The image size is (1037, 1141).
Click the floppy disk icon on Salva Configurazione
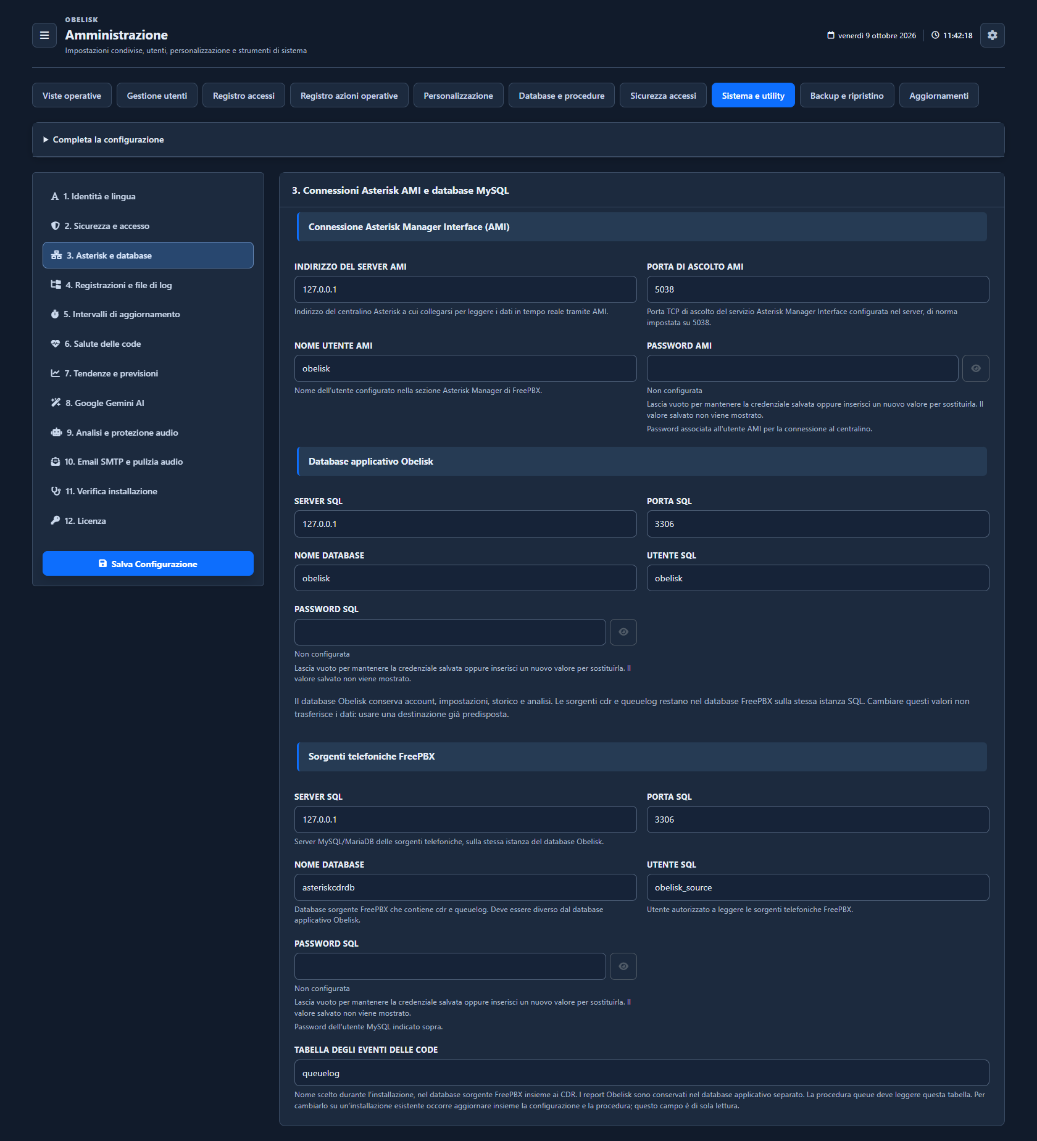pos(103,563)
